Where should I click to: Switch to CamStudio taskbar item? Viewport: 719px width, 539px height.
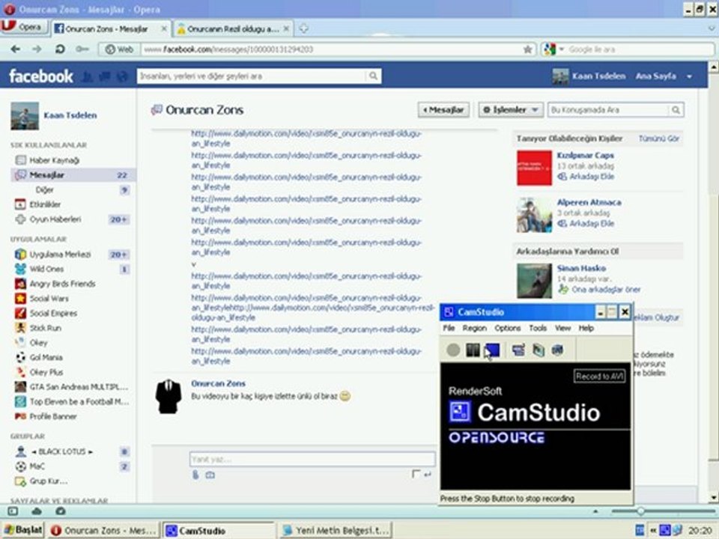[x=219, y=531]
